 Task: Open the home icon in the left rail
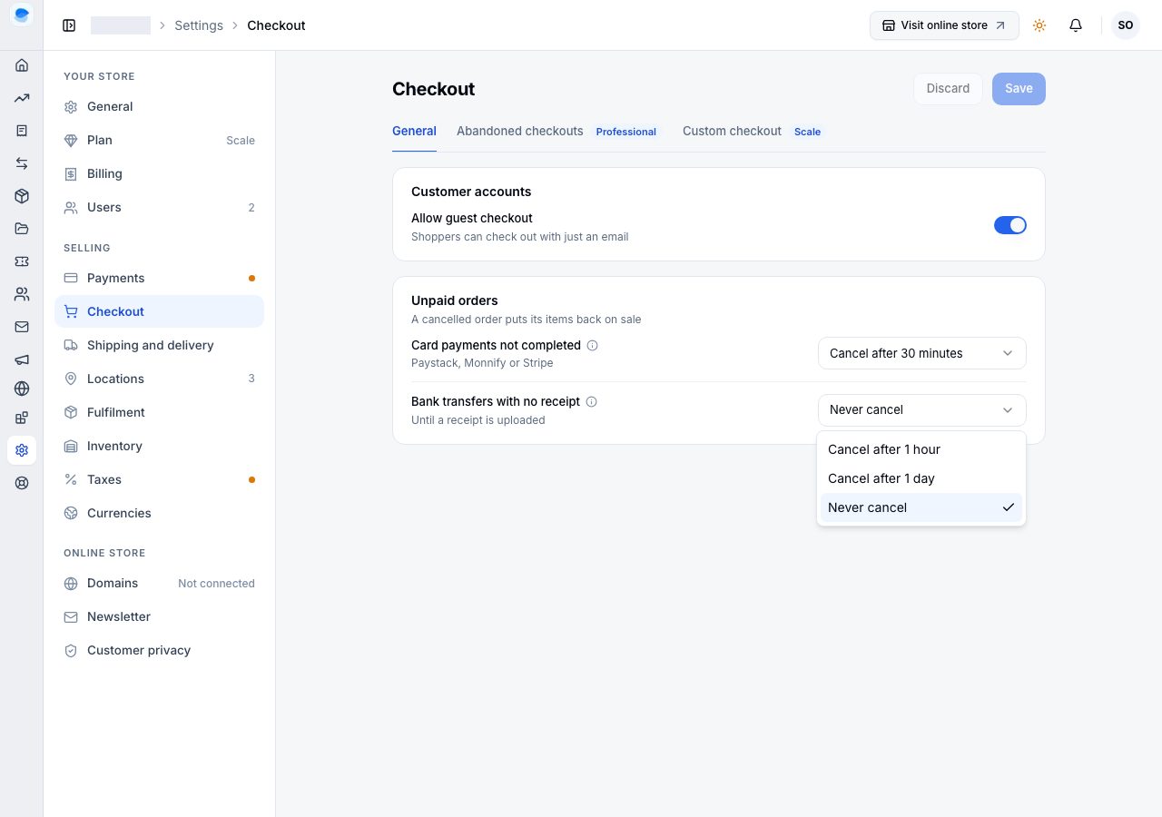[x=22, y=65]
